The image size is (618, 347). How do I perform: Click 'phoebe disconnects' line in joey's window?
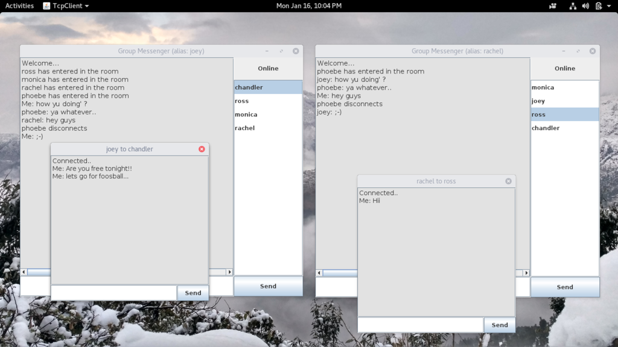(x=54, y=128)
